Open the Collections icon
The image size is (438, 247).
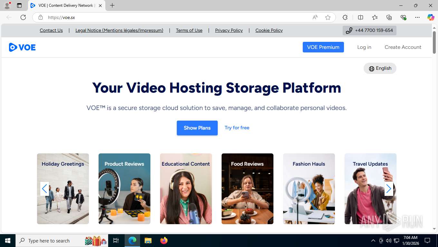389,17
